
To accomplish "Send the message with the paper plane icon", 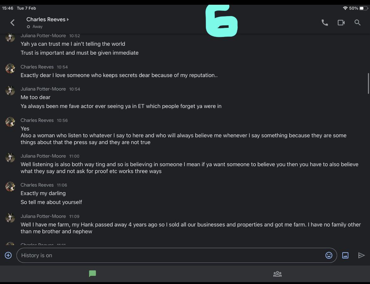I will pos(361,255).
